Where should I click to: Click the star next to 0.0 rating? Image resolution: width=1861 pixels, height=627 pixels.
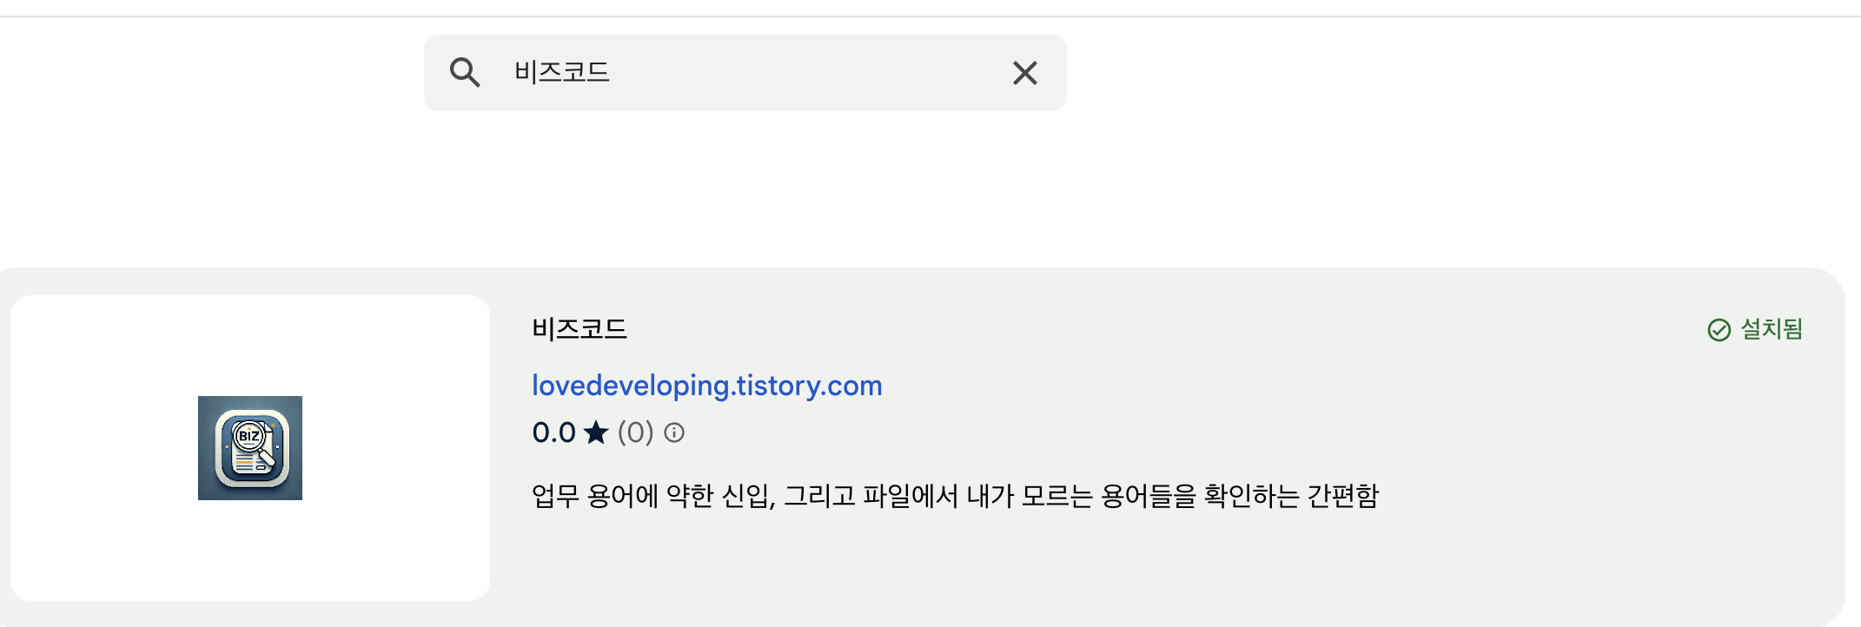pyautogui.click(x=597, y=432)
